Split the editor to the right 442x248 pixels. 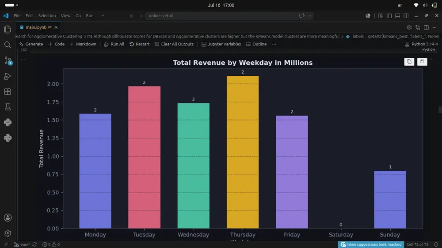(x=426, y=27)
